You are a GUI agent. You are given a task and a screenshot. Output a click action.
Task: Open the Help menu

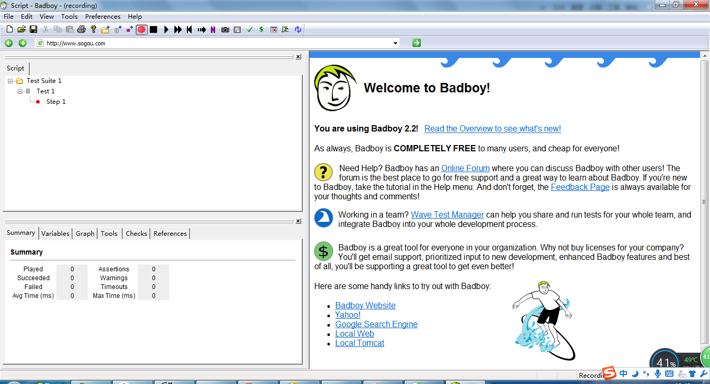[135, 17]
